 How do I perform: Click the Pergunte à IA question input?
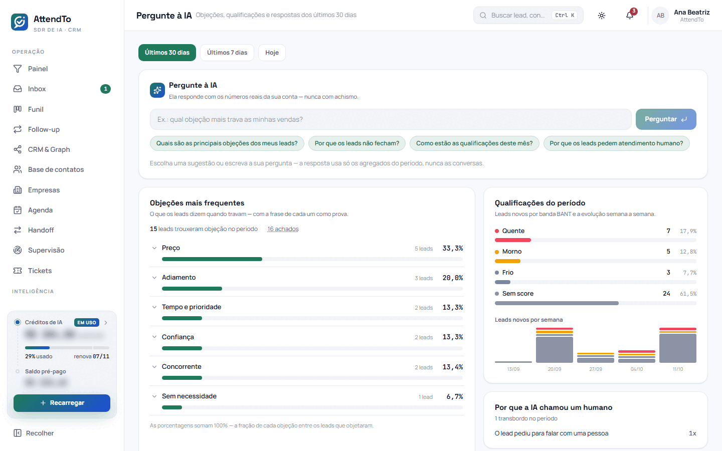(391, 119)
